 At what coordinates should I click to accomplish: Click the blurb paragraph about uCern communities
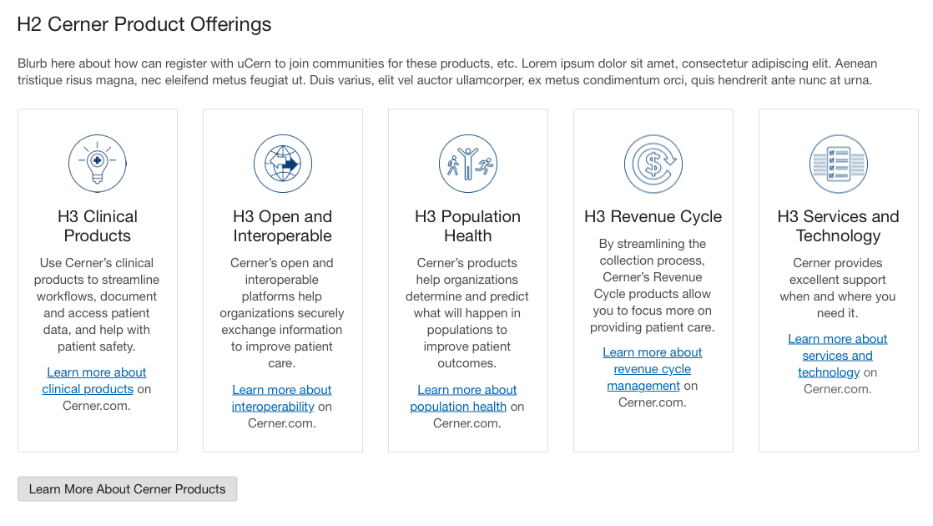(x=446, y=72)
